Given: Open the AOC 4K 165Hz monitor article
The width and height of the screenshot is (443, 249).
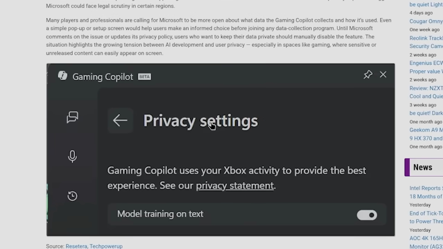Looking at the screenshot, I should click(x=426, y=242).
